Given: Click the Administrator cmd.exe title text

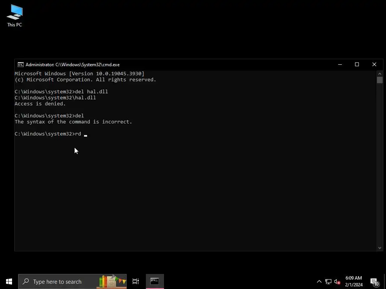Looking at the screenshot, I should pos(73,65).
